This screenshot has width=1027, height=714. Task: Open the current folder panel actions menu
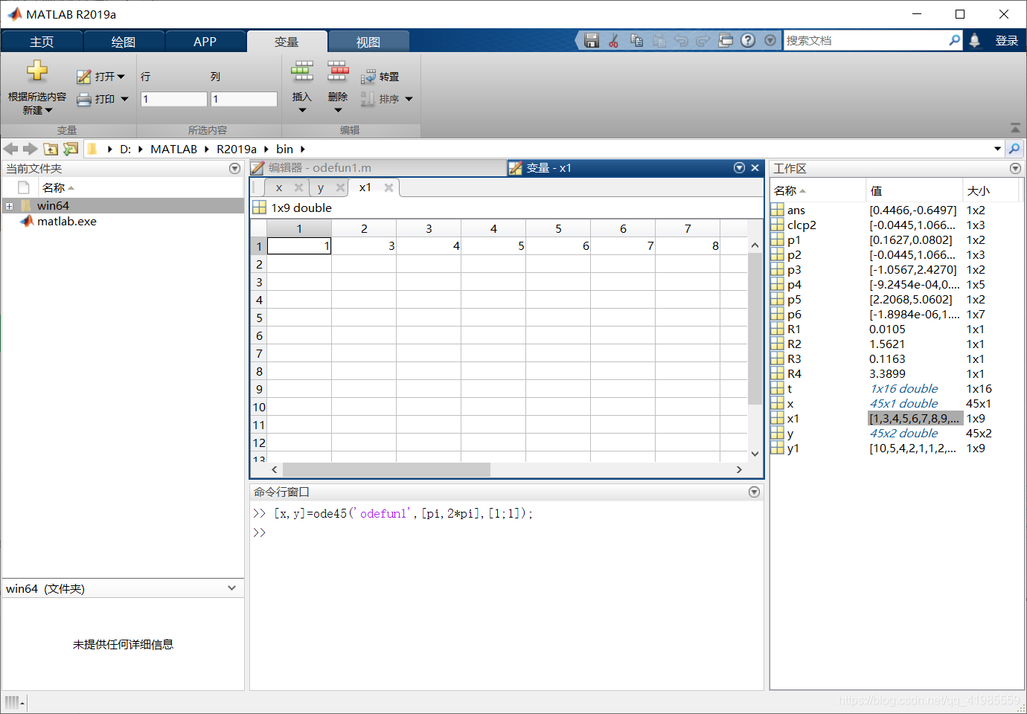coord(234,169)
